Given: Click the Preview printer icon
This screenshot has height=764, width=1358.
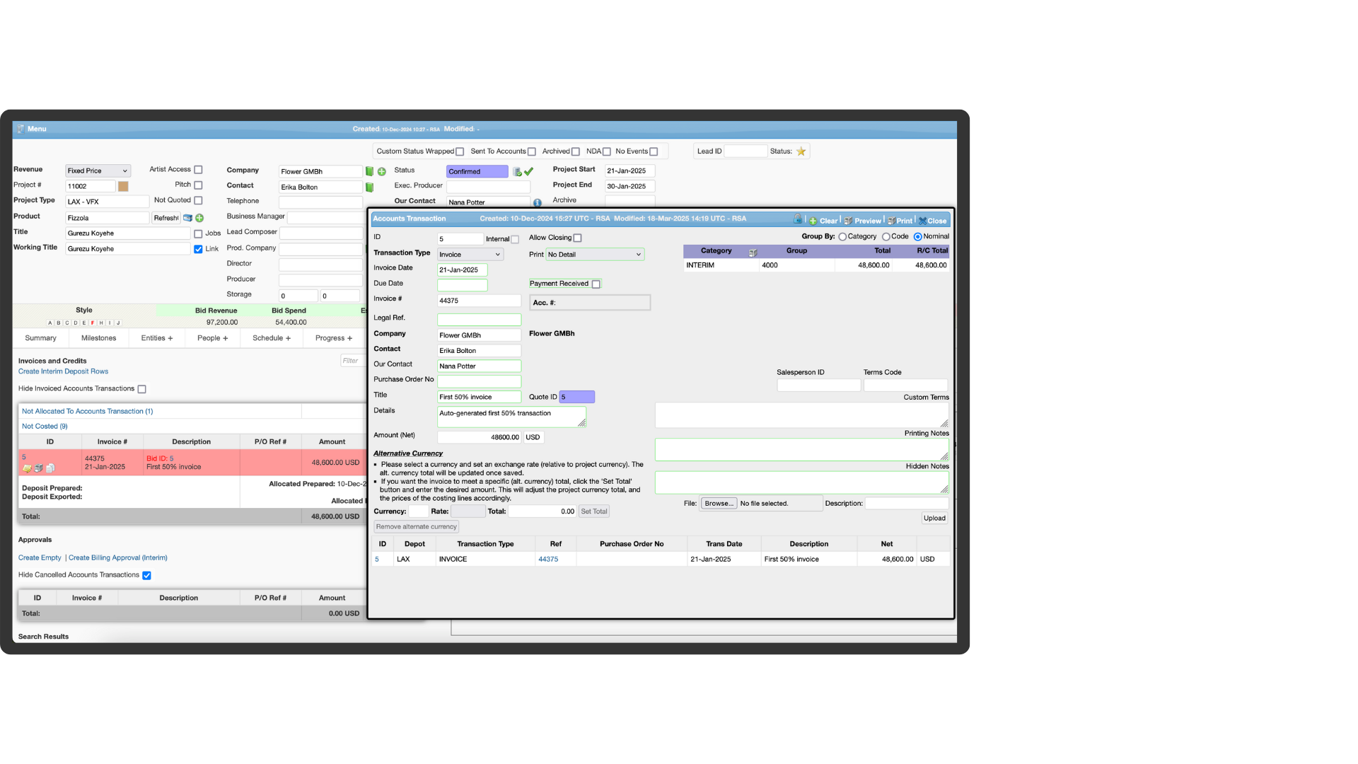Looking at the screenshot, I should [x=848, y=221].
